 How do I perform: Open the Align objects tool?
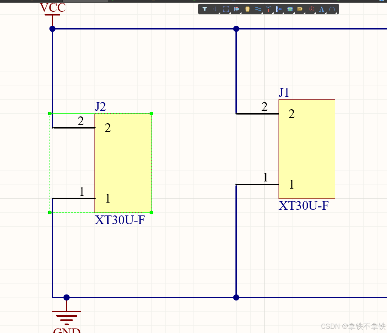tap(237, 9)
